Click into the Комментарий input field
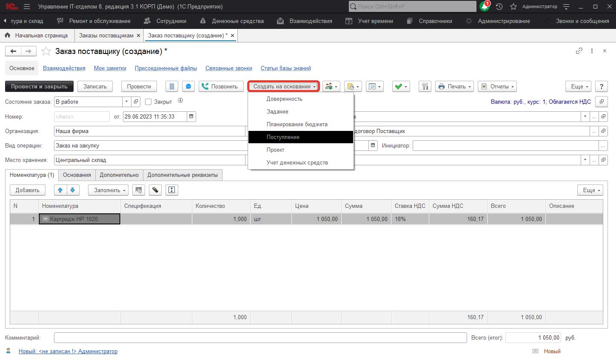 click(x=260, y=338)
